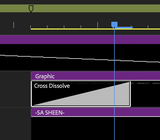Click empty track space left of Graphic clip

point(15,89)
